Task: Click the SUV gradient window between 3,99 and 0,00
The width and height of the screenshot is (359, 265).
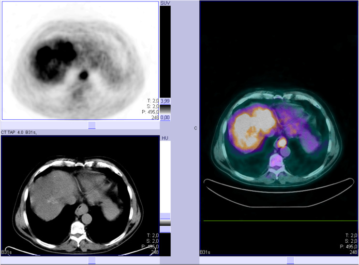Action: 165,110
